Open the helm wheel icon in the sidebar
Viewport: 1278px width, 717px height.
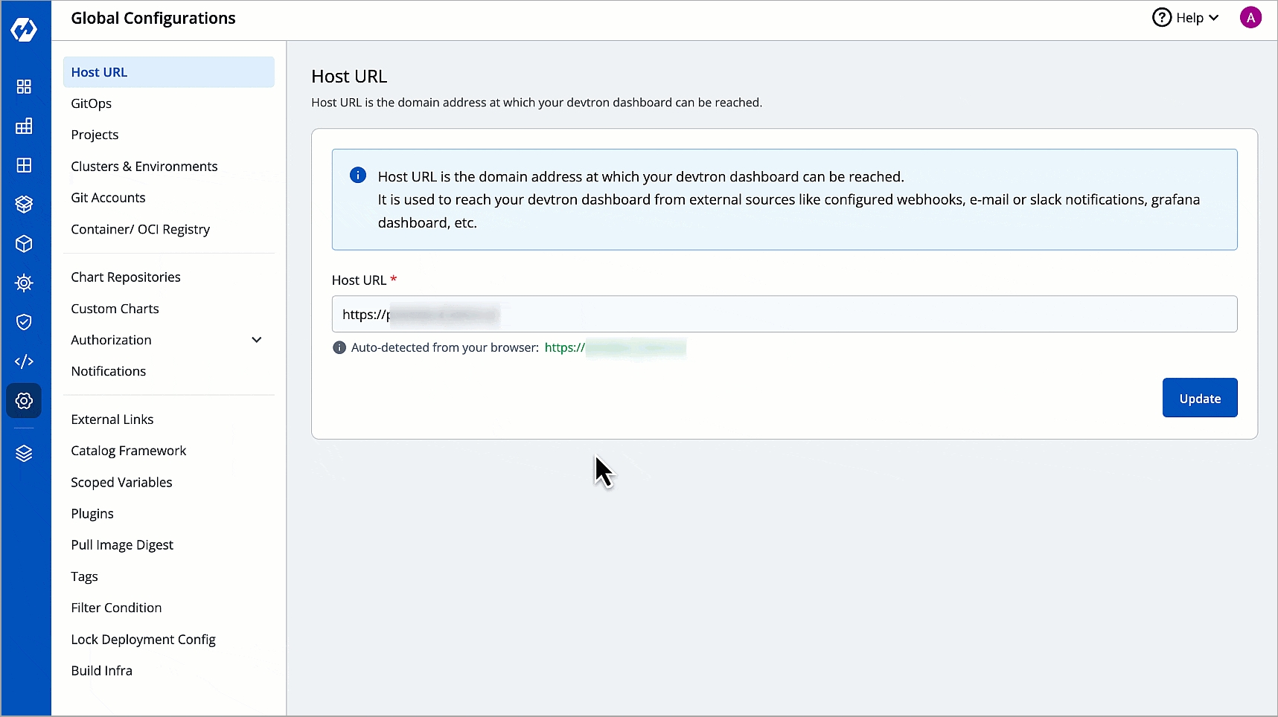point(24,283)
